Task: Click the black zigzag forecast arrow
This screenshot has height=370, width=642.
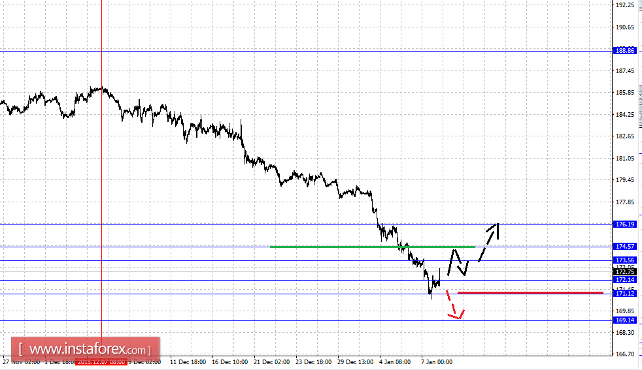Action: [x=458, y=262]
